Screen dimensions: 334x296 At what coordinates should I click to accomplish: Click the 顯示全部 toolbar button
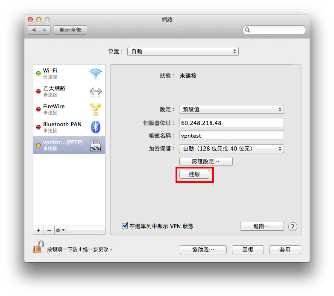click(70, 30)
